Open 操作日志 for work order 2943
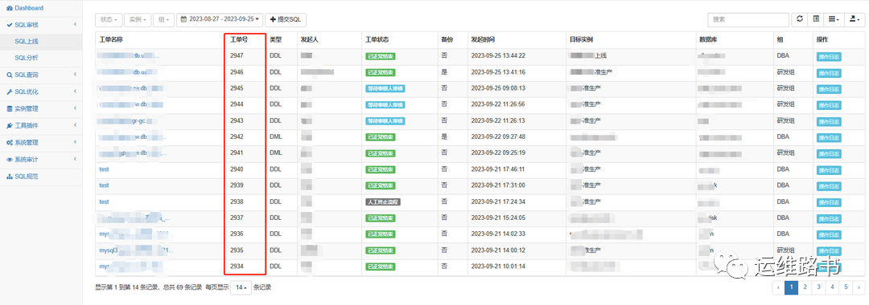Image resolution: width=869 pixels, height=305 pixels. (829, 121)
